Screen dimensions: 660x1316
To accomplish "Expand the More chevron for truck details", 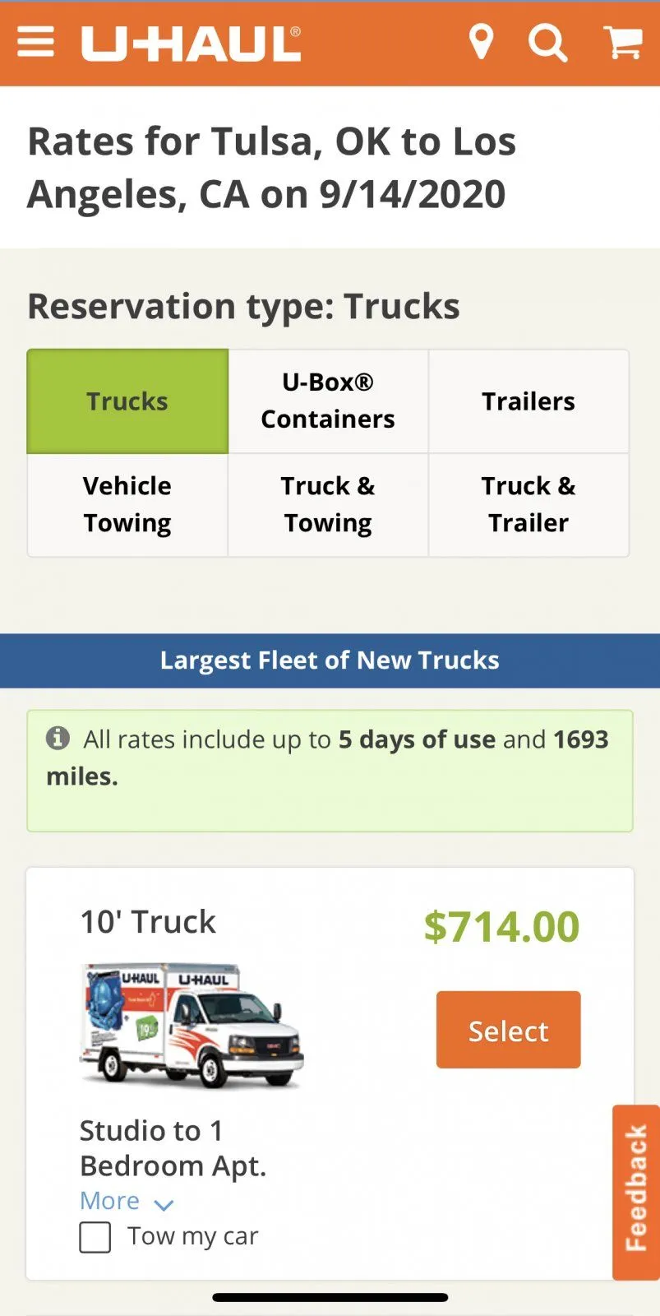I will click(x=164, y=1205).
